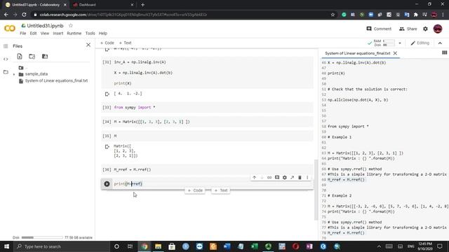This screenshot has width=449, height=252.
Task: Open Colab settings gear in header
Action: coord(425,29)
